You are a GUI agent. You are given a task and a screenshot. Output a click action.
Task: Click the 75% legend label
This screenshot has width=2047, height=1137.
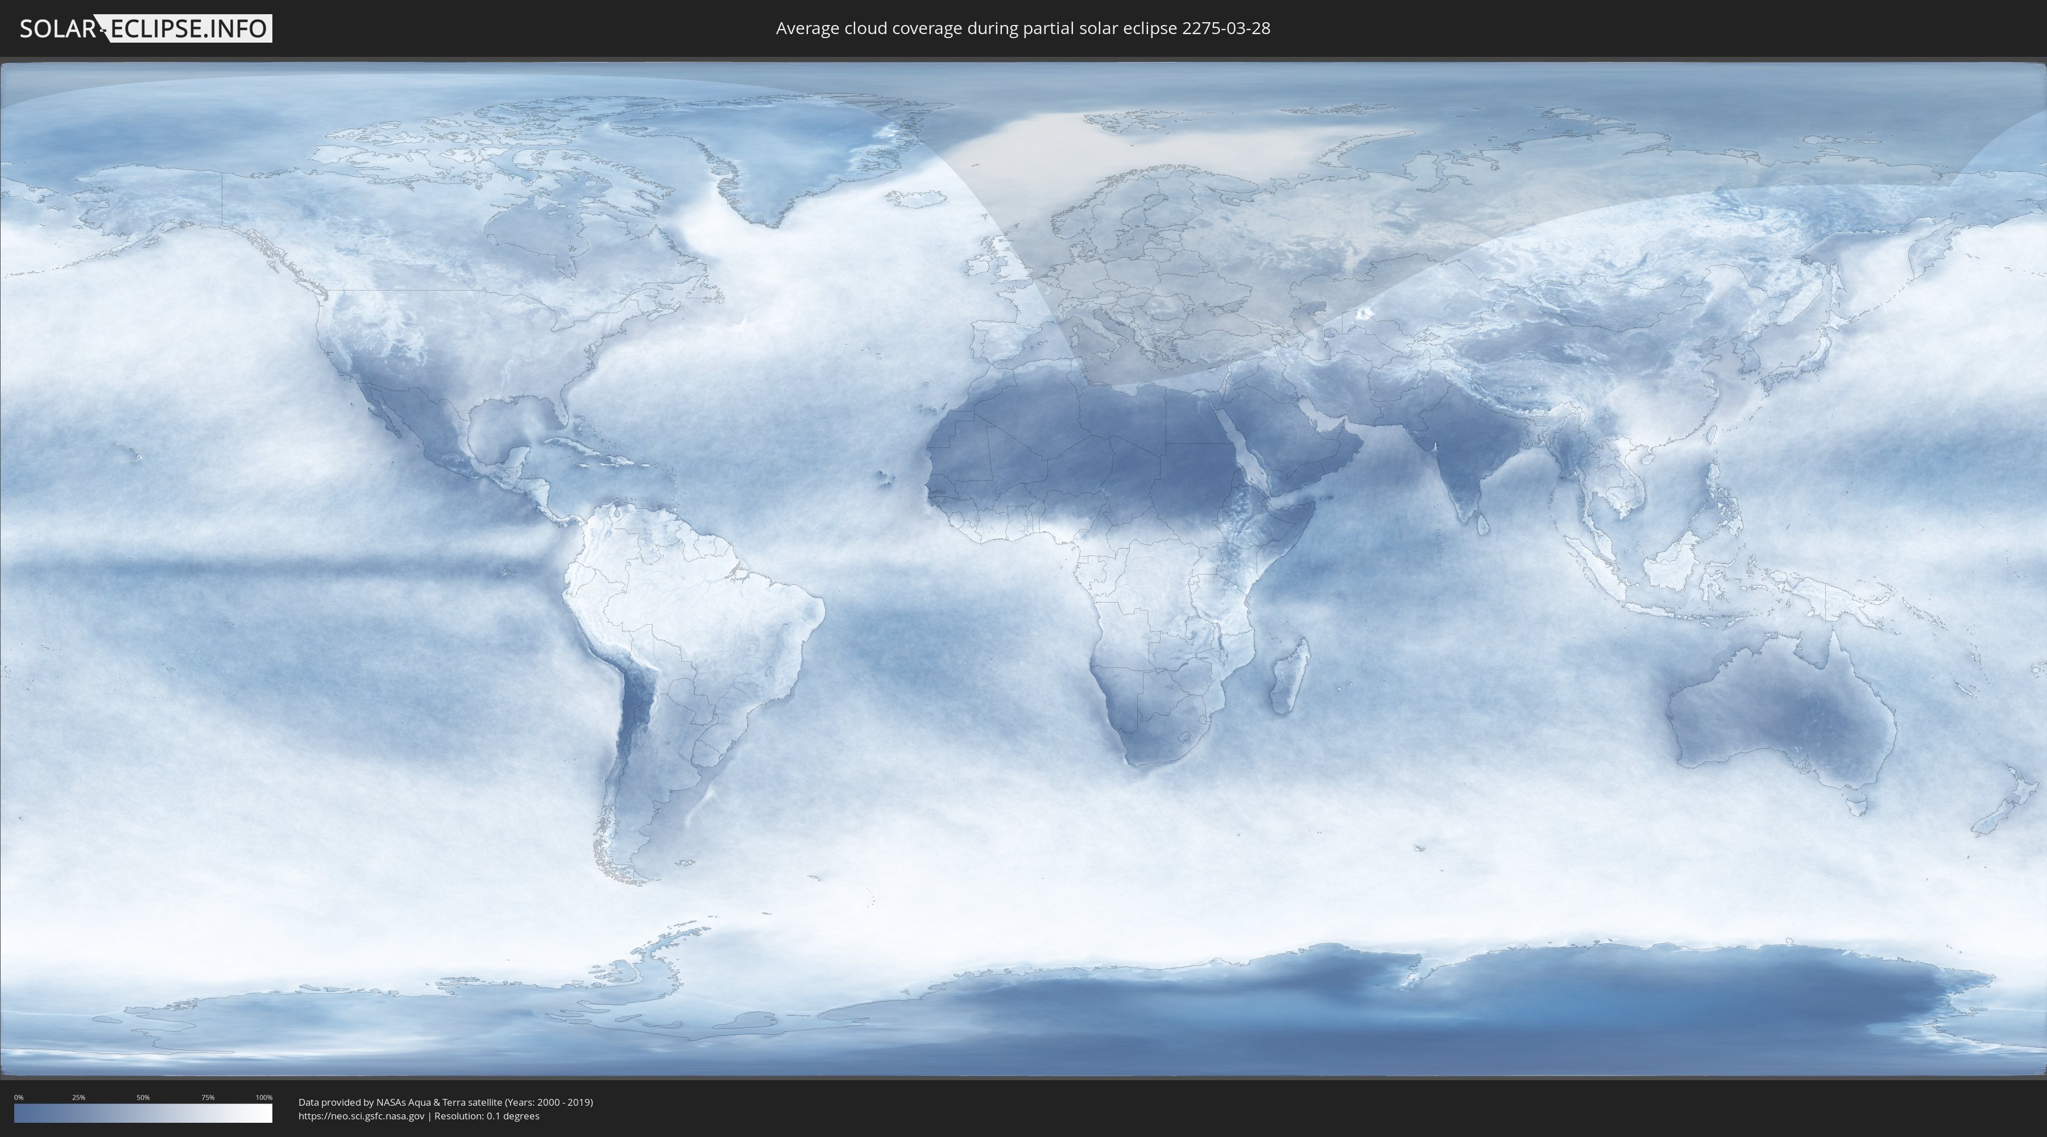[x=208, y=1097]
